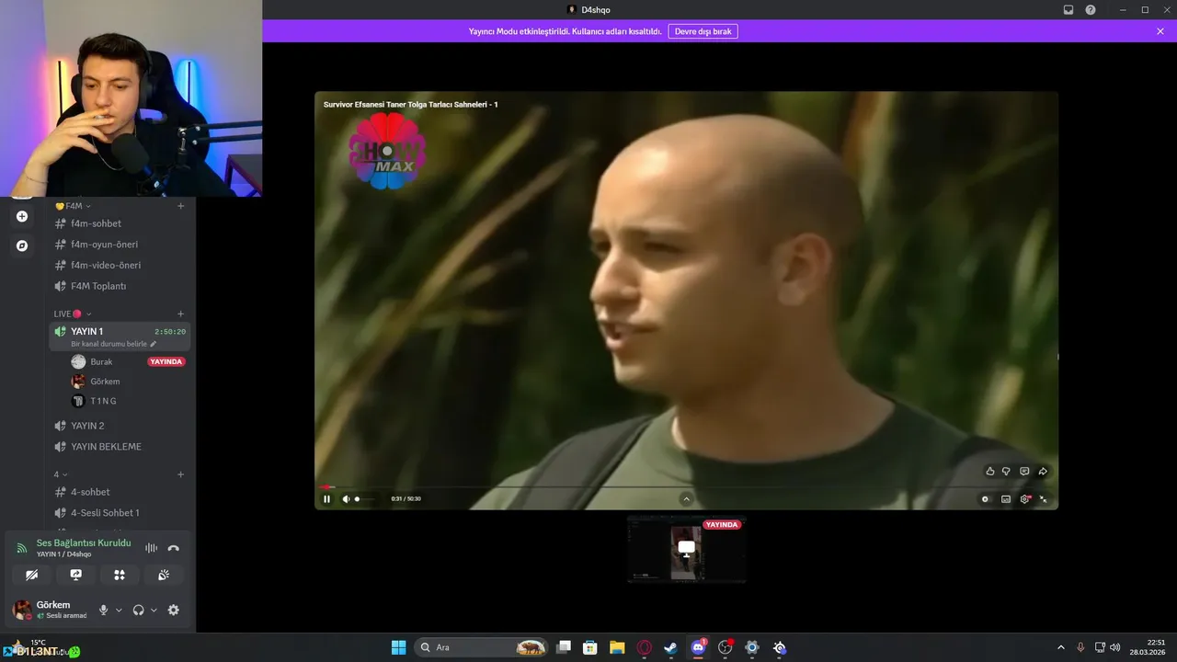Screen dimensions: 1177x662
Task: Create a channel in category 4
Action: (x=180, y=475)
